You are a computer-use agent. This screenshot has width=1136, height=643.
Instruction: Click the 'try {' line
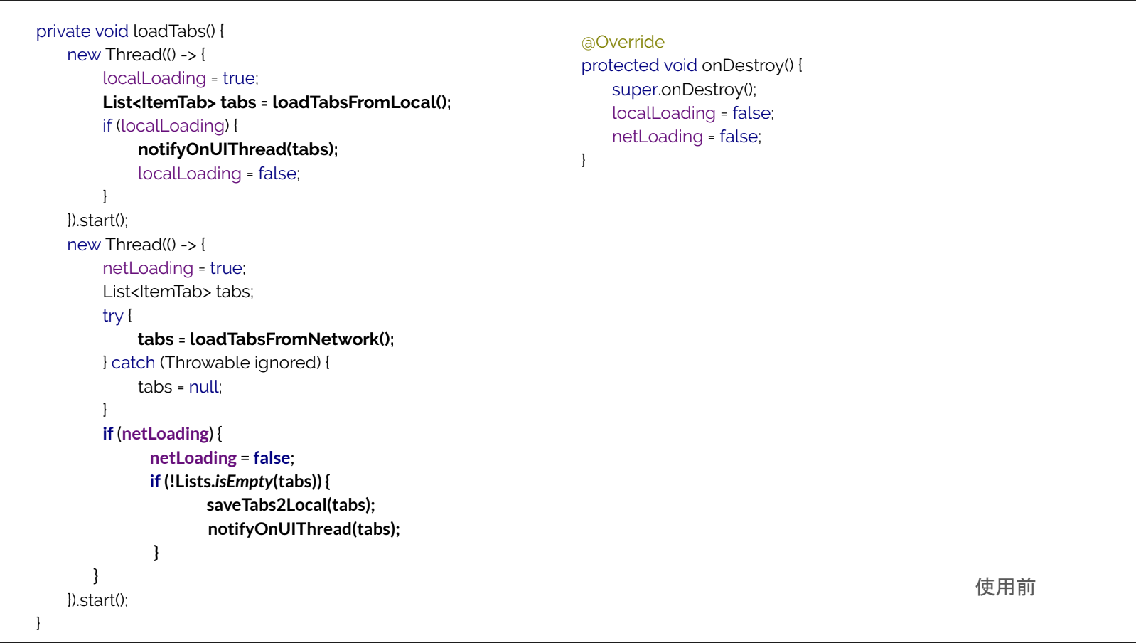coord(117,316)
